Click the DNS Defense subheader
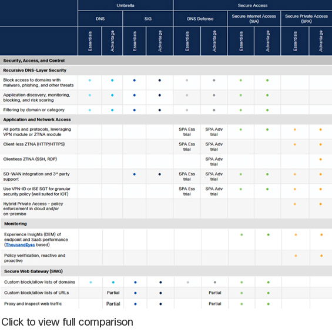The width and height of the screenshot is (332, 335). 200,19
